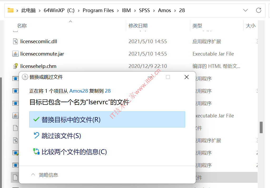Go to the IBM folder in the breadcrumb
Image resolution: width=270 pixels, height=188 pixels.
tap(126, 11)
